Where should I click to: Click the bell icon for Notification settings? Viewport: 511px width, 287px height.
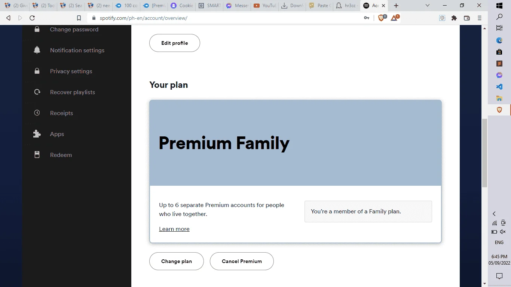[x=37, y=50]
